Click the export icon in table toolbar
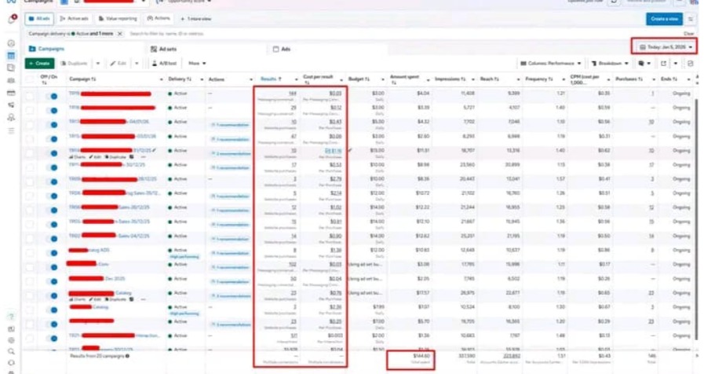 click(664, 63)
